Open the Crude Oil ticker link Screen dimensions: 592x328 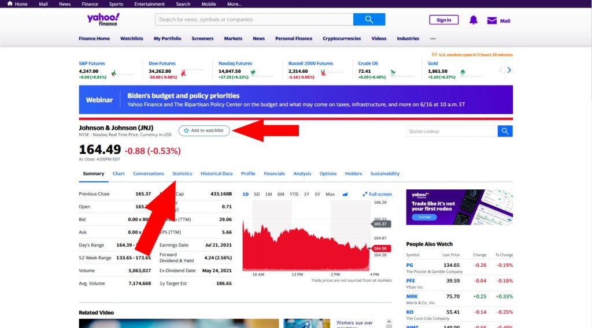click(x=368, y=64)
